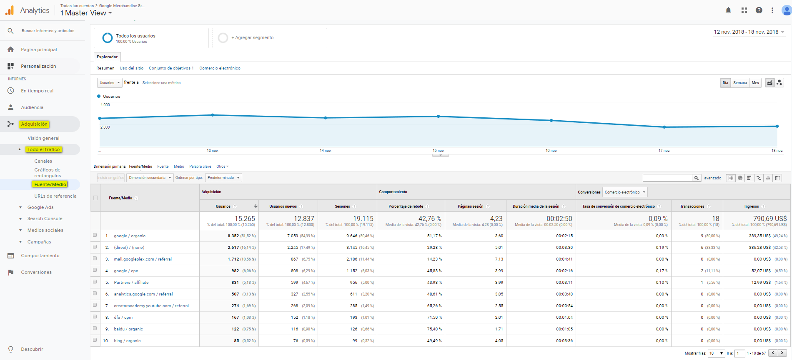
Task: Click the Descubrir lightbulb icon
Action: click(x=11, y=349)
